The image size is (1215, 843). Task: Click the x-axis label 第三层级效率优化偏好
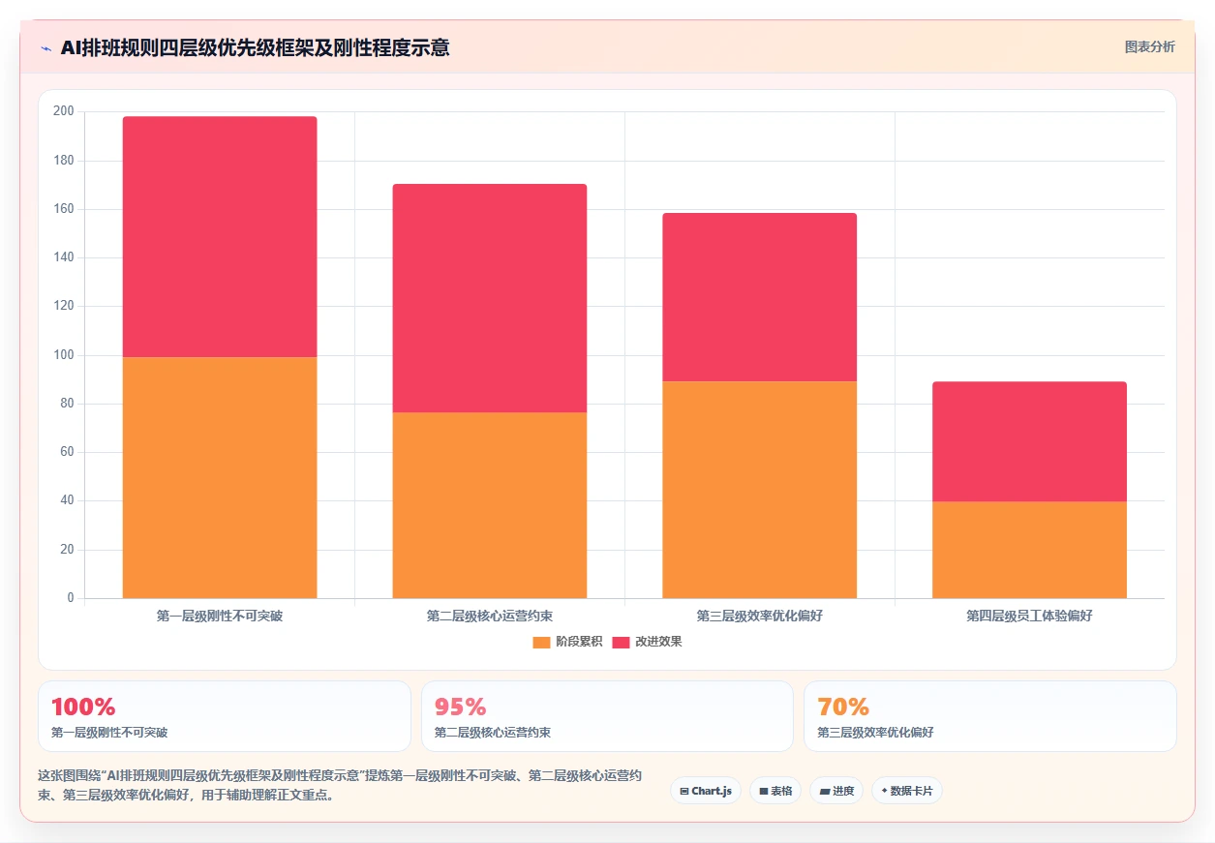pyautogui.click(x=760, y=616)
